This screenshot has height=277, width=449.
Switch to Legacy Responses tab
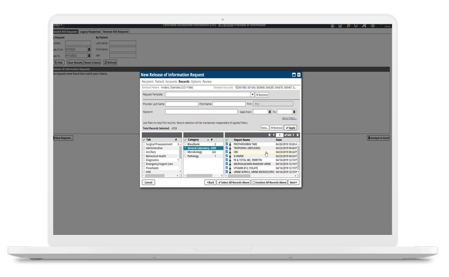90,32
